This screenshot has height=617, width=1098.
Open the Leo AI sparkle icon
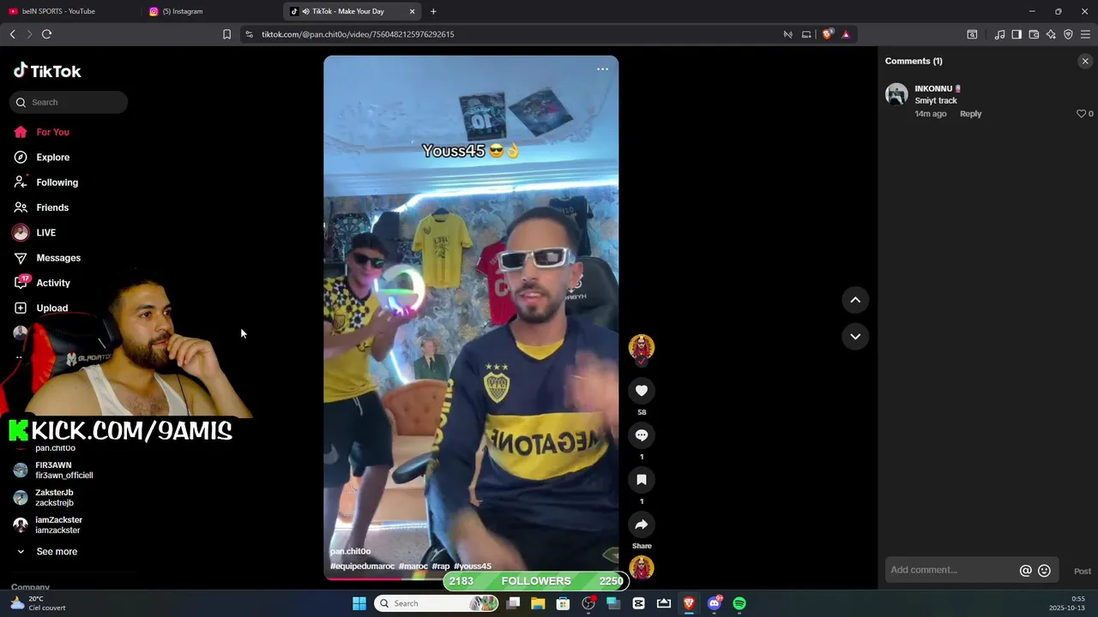pos(1051,34)
